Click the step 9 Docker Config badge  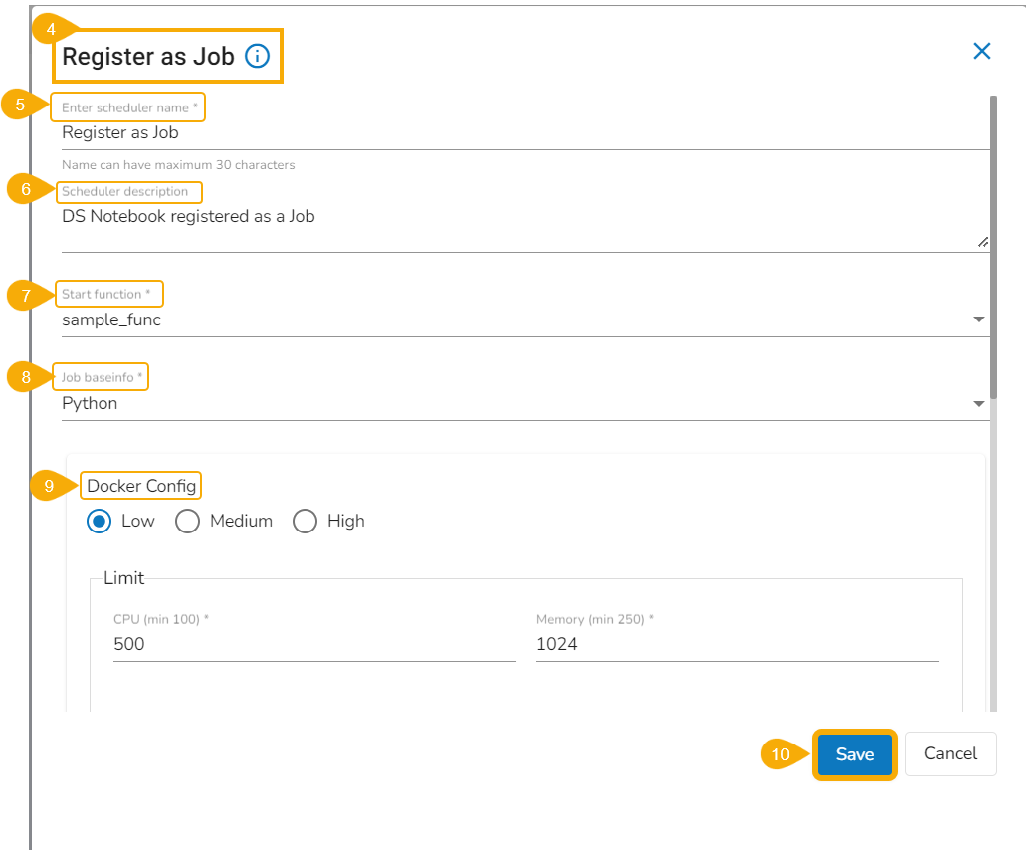(x=49, y=486)
